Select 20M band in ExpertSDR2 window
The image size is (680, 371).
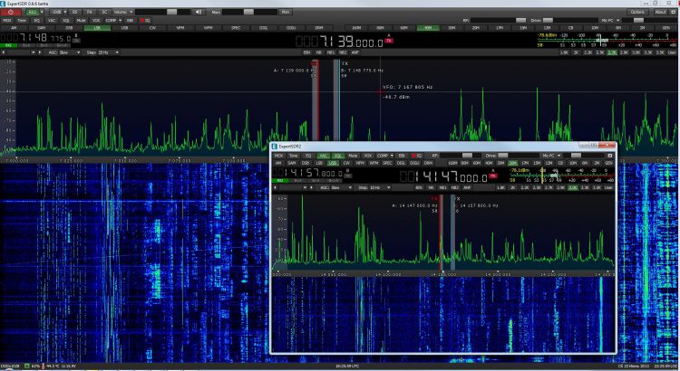513,163
